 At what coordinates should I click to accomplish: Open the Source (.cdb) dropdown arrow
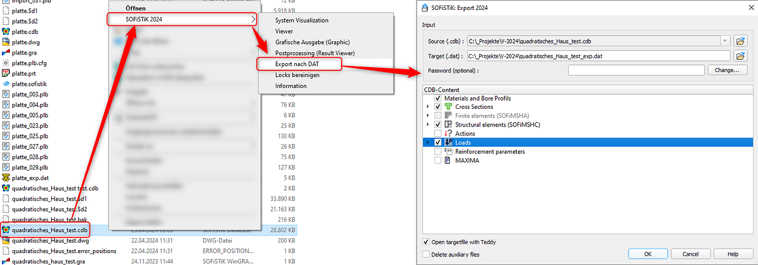tap(726, 41)
